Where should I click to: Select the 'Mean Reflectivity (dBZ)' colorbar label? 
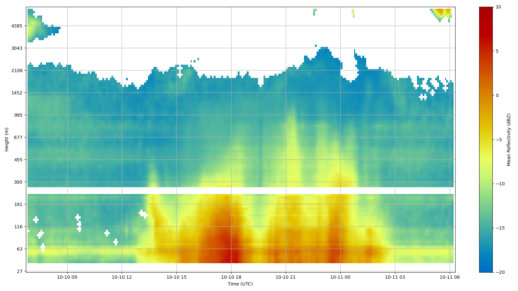point(509,140)
